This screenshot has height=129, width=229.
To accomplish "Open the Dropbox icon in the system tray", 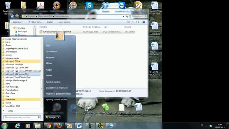I will 210,126.
